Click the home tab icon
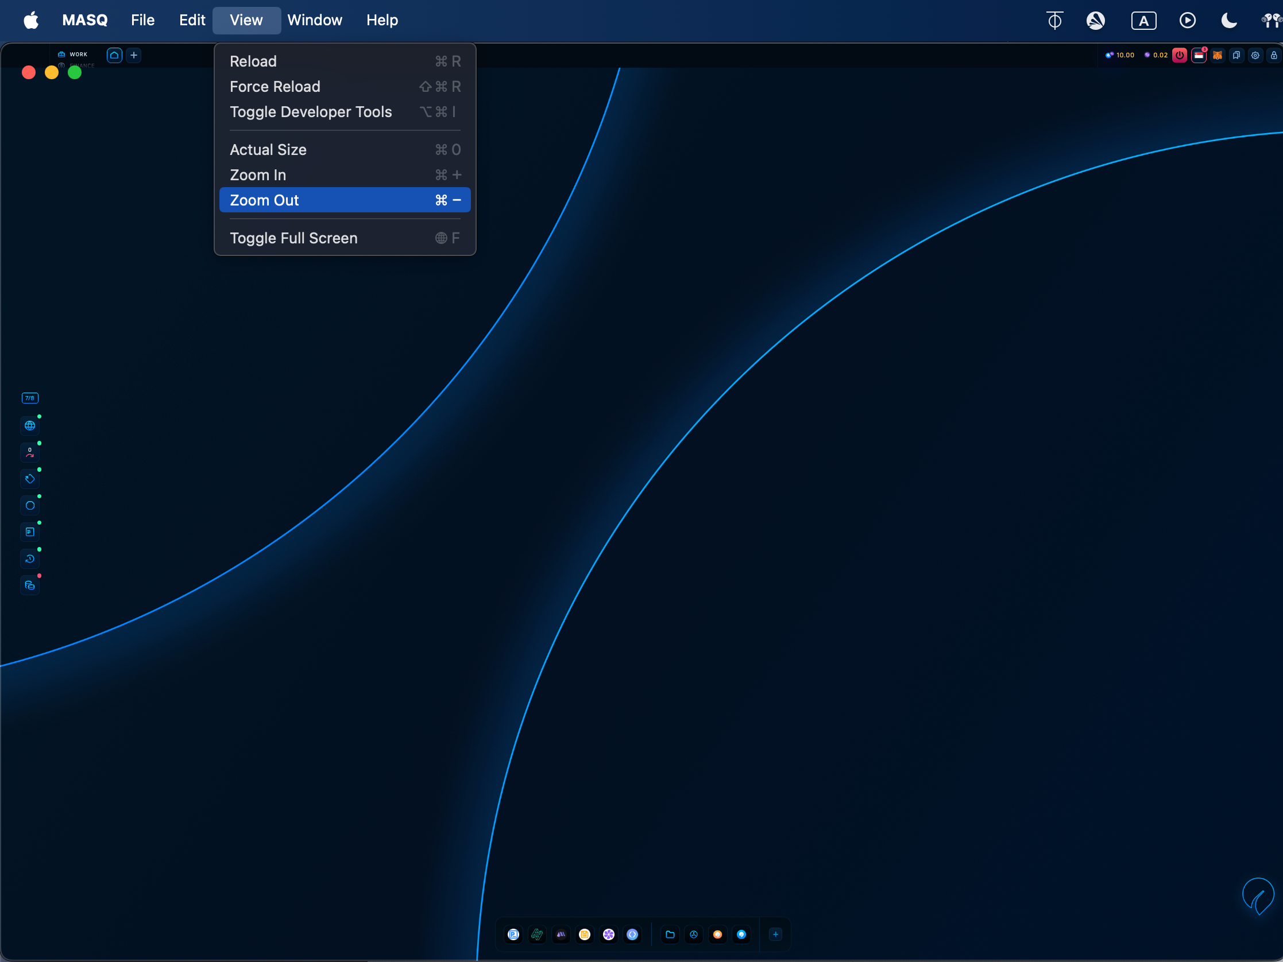 (x=114, y=55)
